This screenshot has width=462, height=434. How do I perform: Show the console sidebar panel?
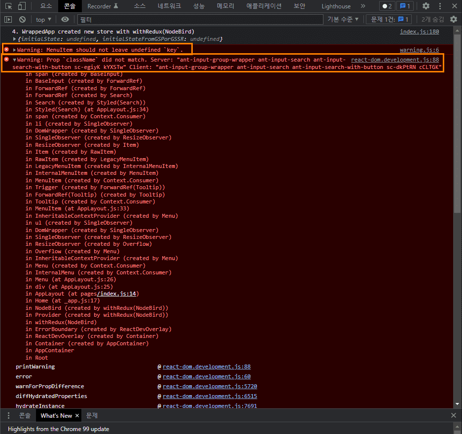point(8,19)
